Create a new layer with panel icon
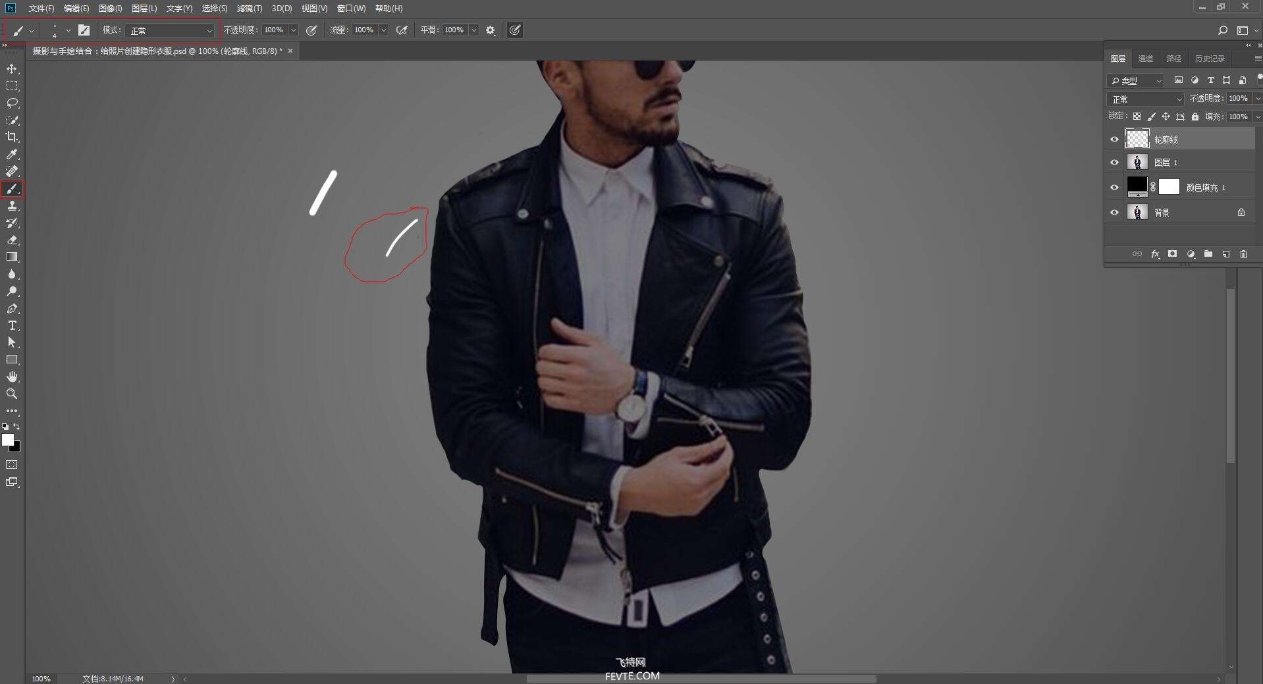 (1225, 254)
